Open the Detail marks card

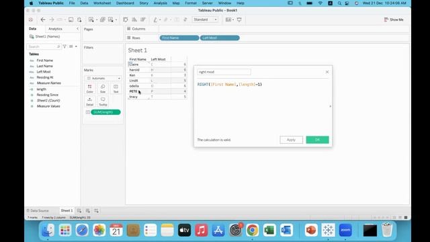tap(89, 102)
